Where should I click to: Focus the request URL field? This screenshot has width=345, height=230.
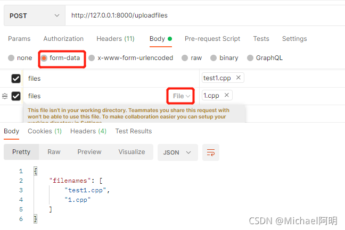coord(204,15)
